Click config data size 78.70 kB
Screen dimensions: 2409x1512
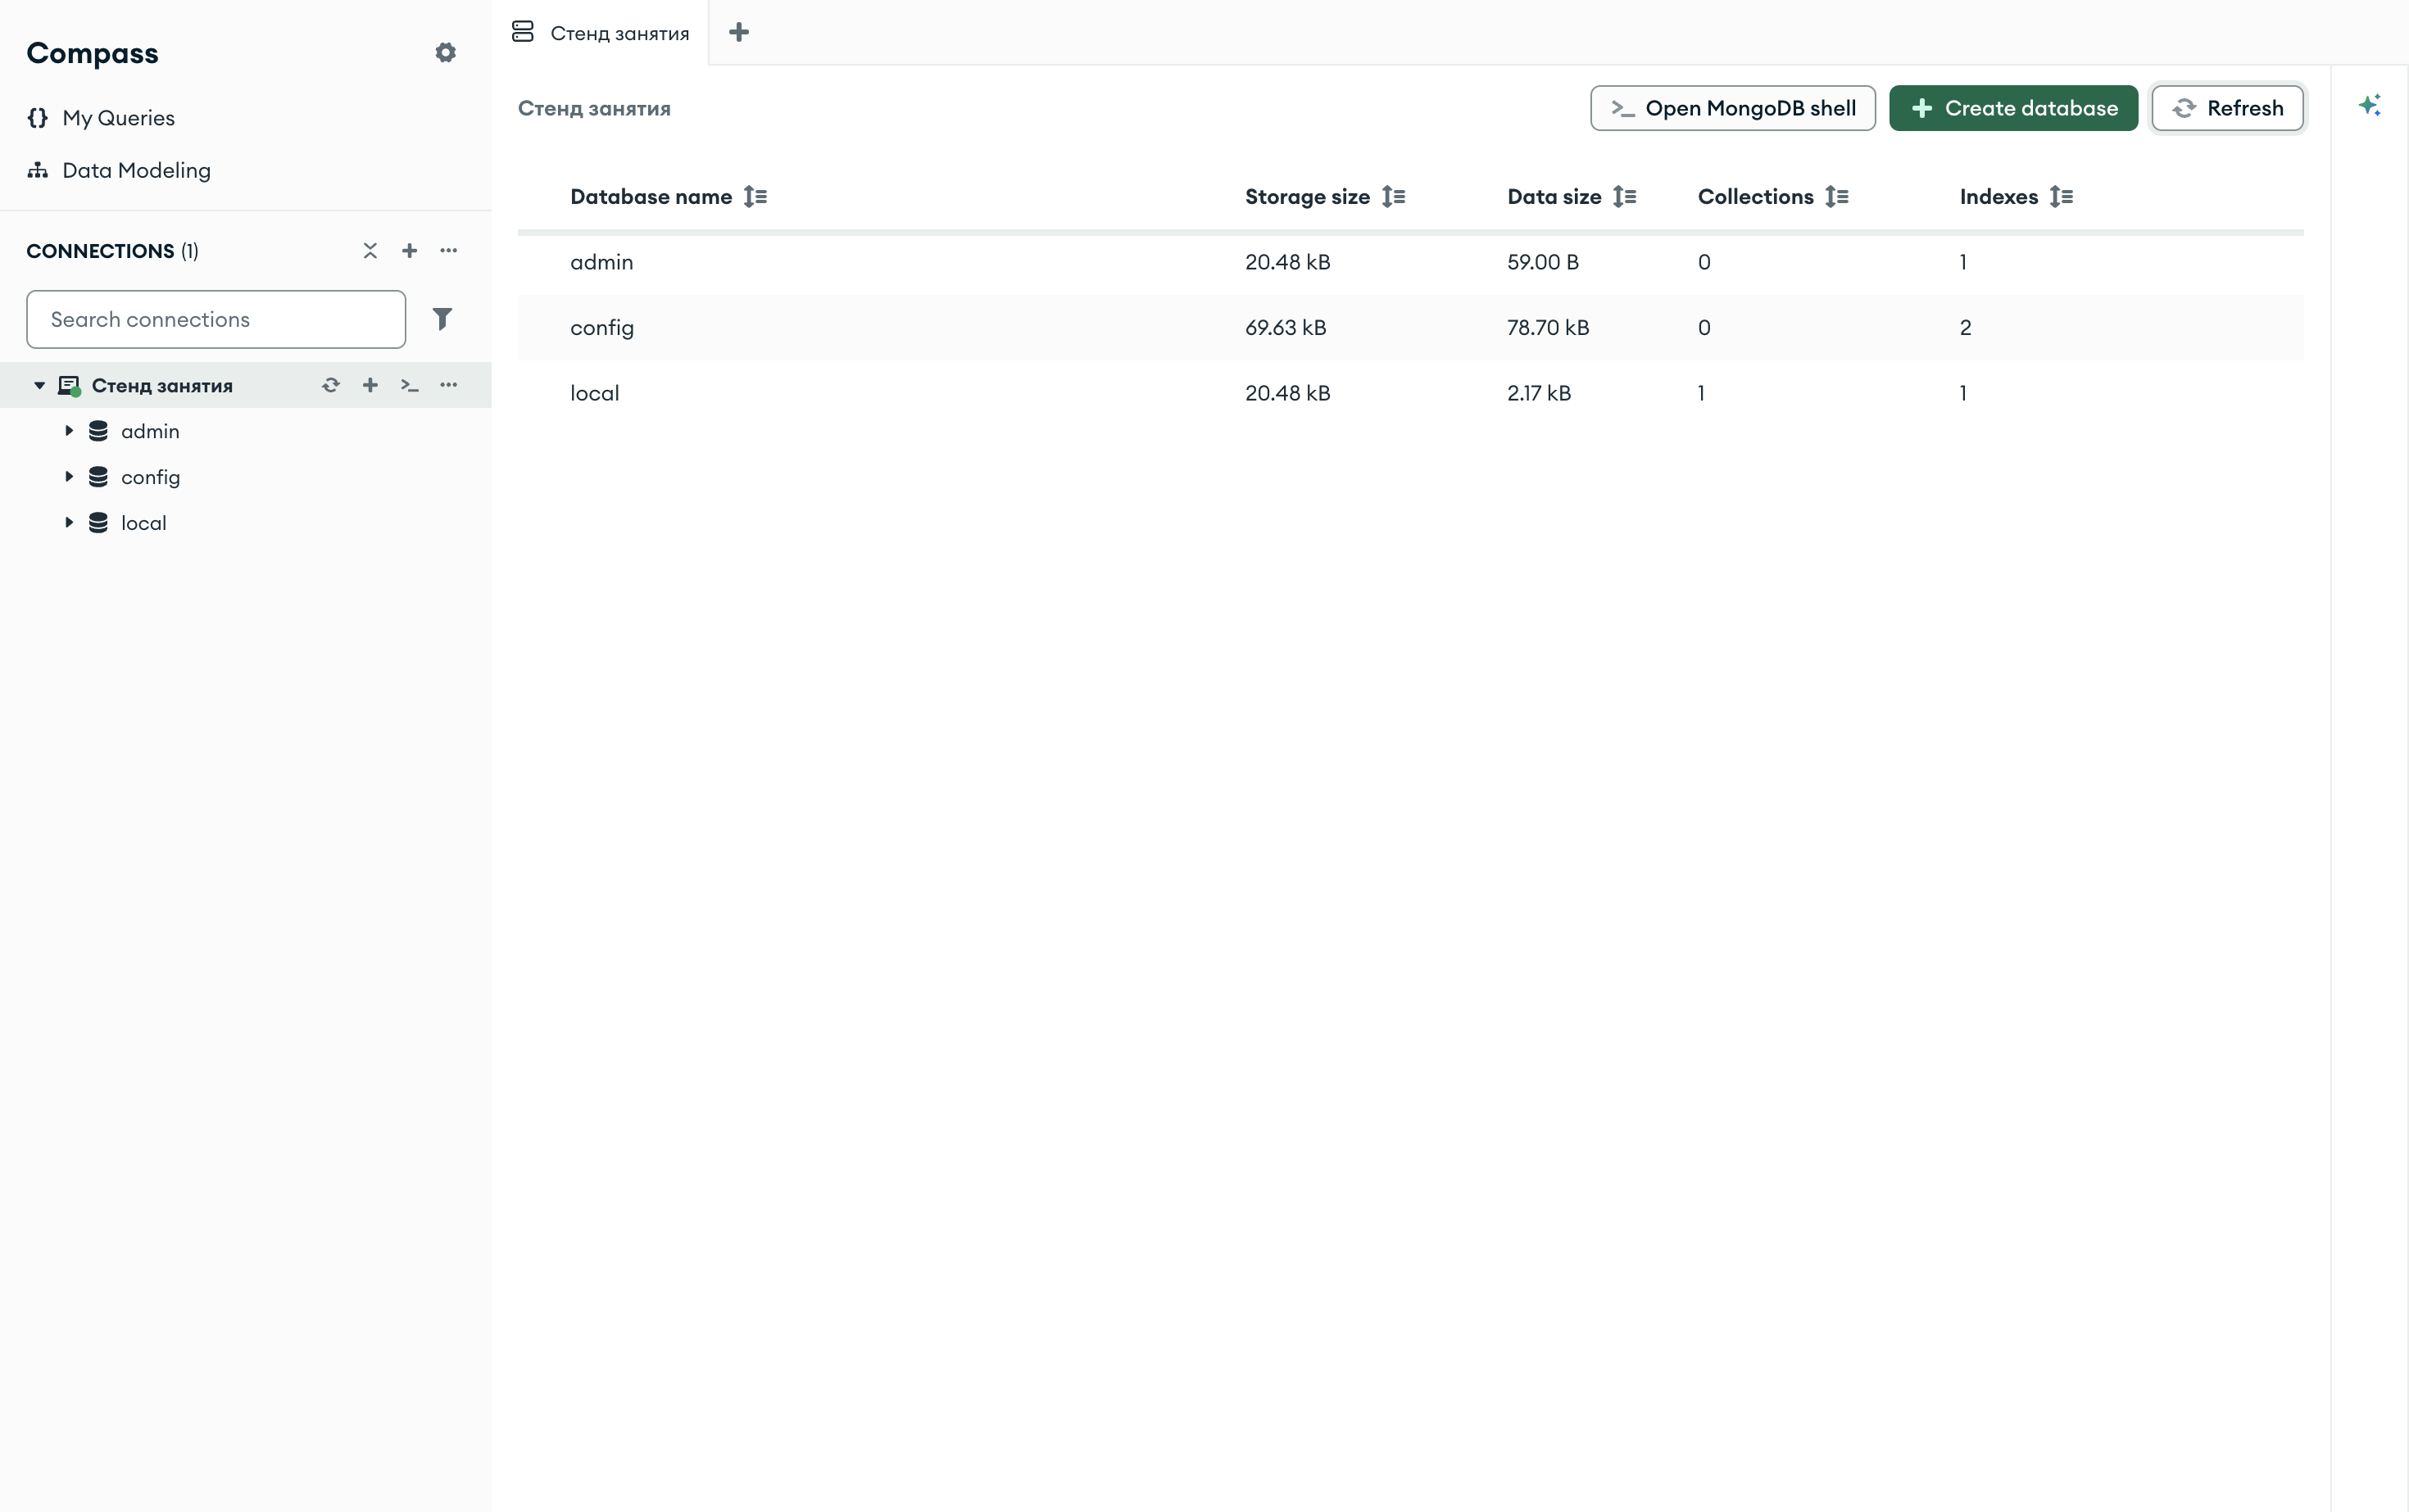click(1548, 327)
